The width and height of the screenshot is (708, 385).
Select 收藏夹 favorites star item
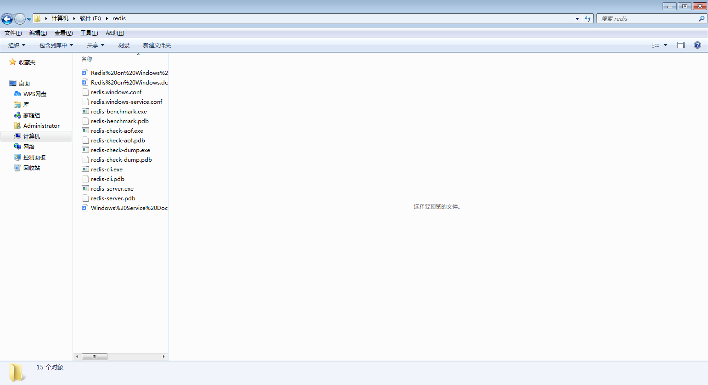coord(22,62)
